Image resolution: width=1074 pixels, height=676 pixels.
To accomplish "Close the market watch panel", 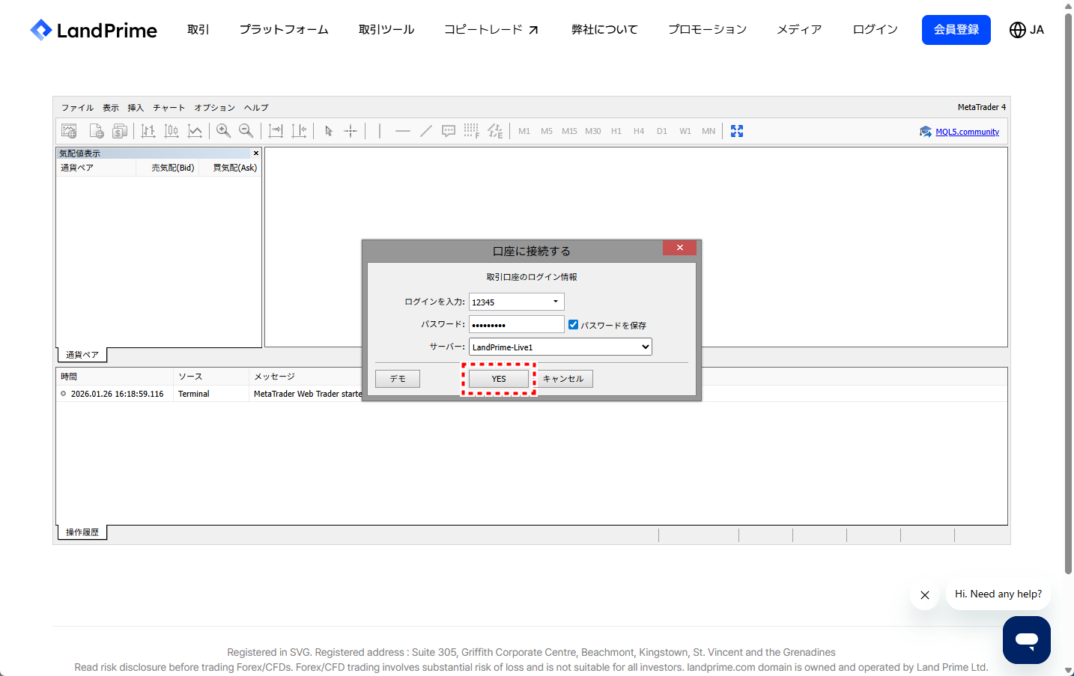I will coord(256,153).
